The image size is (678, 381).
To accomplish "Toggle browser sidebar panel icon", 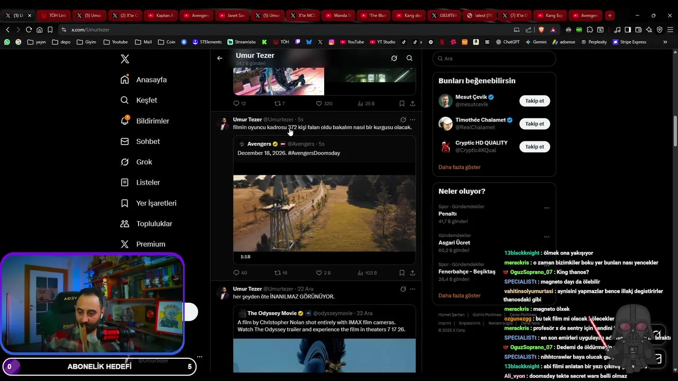I will point(628,30).
